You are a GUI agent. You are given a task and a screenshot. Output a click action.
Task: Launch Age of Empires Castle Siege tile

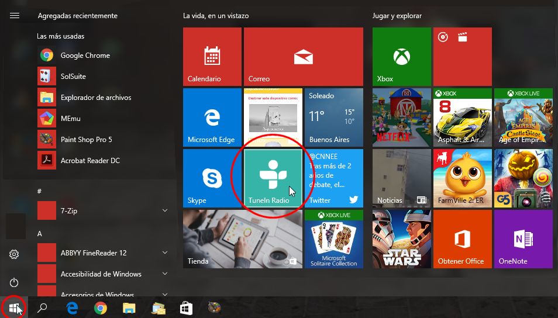pyautogui.click(x=523, y=117)
